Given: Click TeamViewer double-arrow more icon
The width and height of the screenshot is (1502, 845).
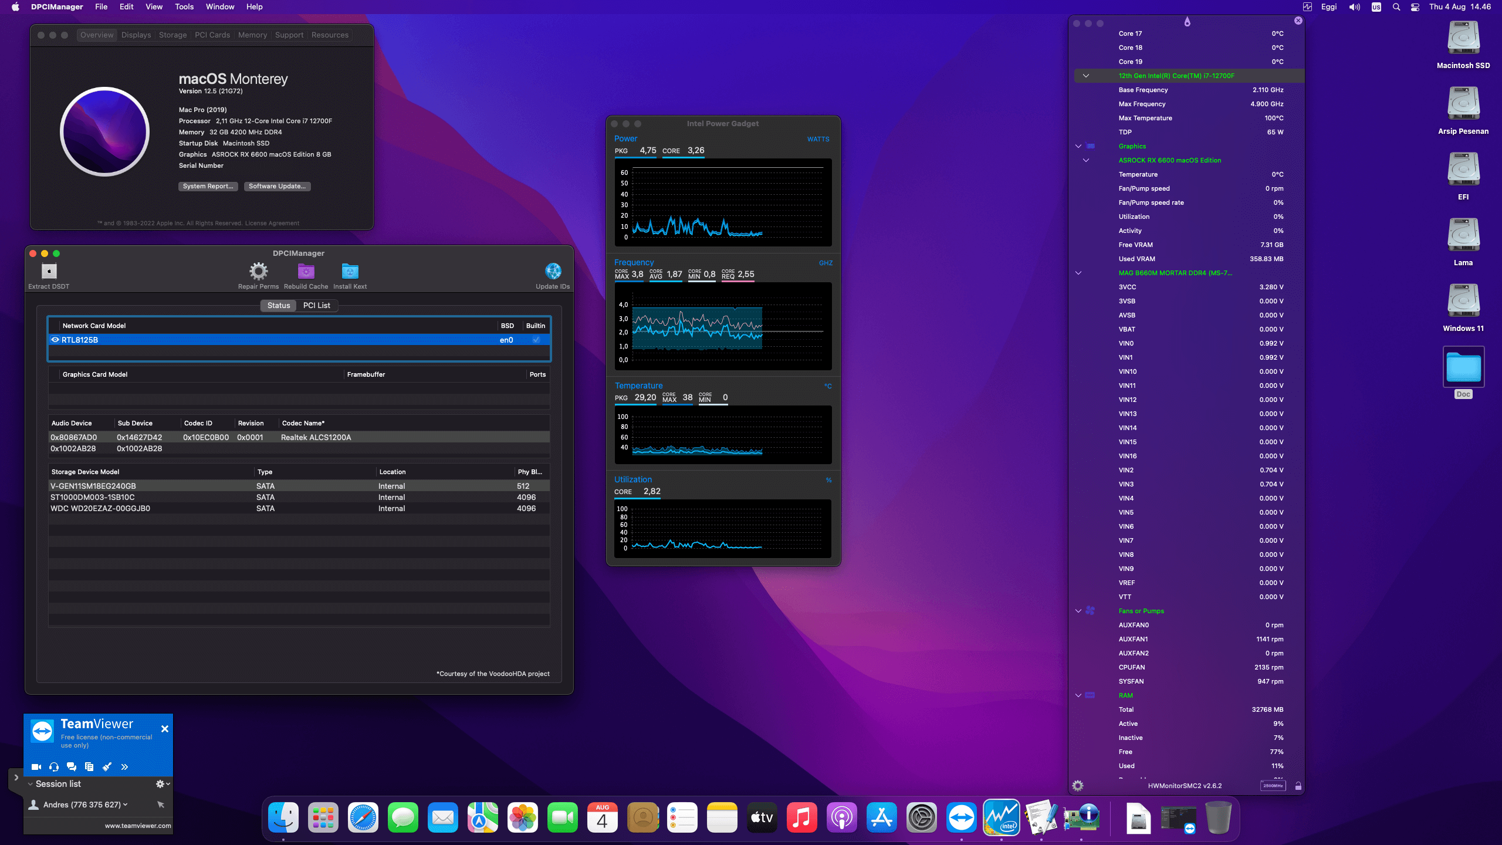Looking at the screenshot, I should coord(124,766).
